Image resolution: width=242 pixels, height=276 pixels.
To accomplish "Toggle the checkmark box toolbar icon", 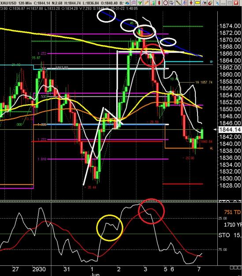I will tap(172, 3).
